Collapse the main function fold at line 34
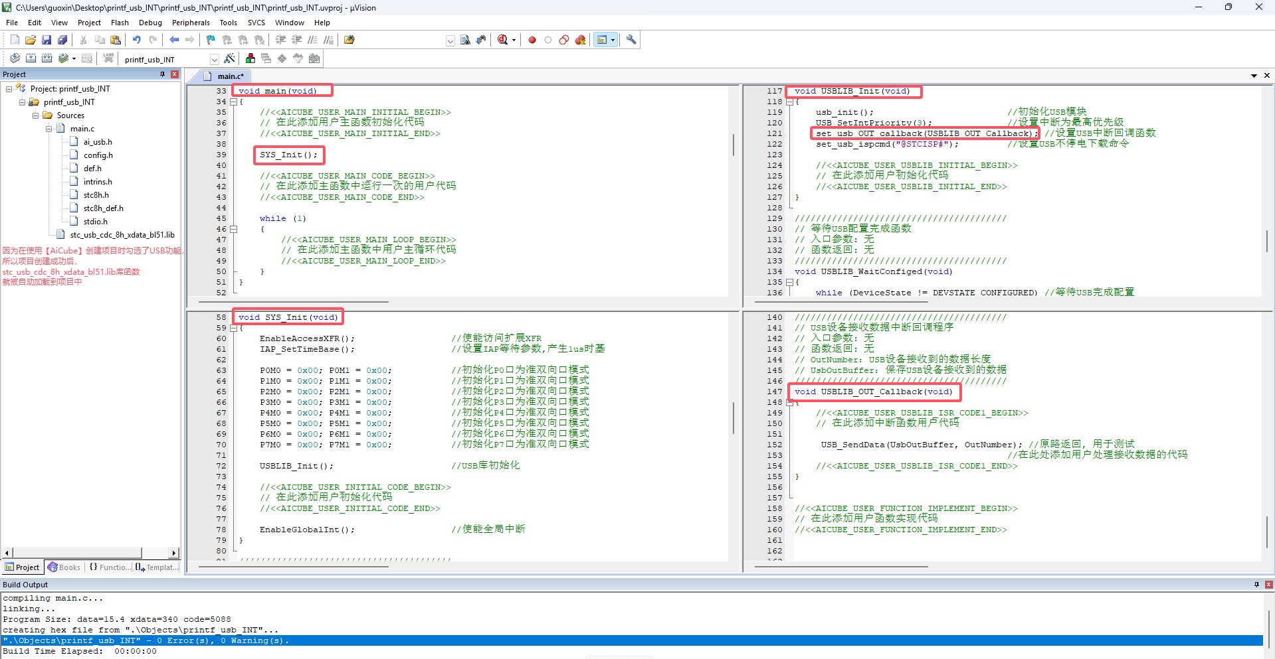This screenshot has height=659, width=1275. [233, 102]
